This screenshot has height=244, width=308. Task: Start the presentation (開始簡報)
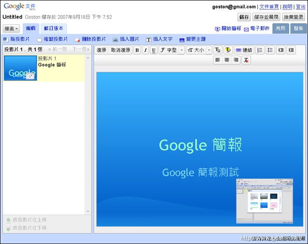[228, 29]
